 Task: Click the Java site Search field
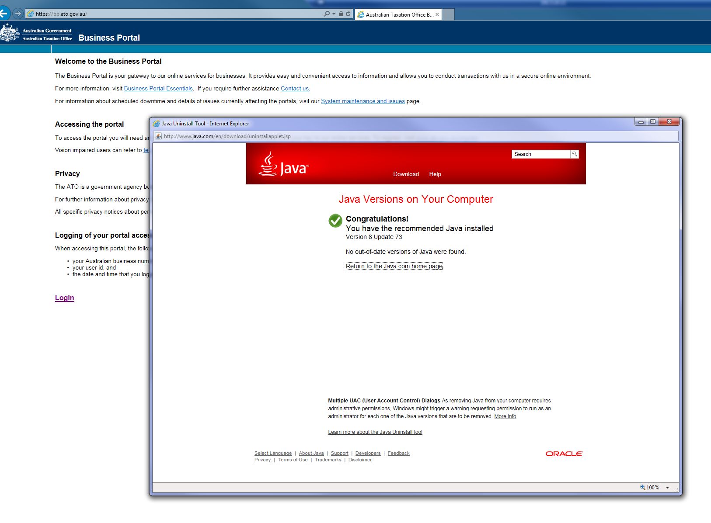[541, 154]
